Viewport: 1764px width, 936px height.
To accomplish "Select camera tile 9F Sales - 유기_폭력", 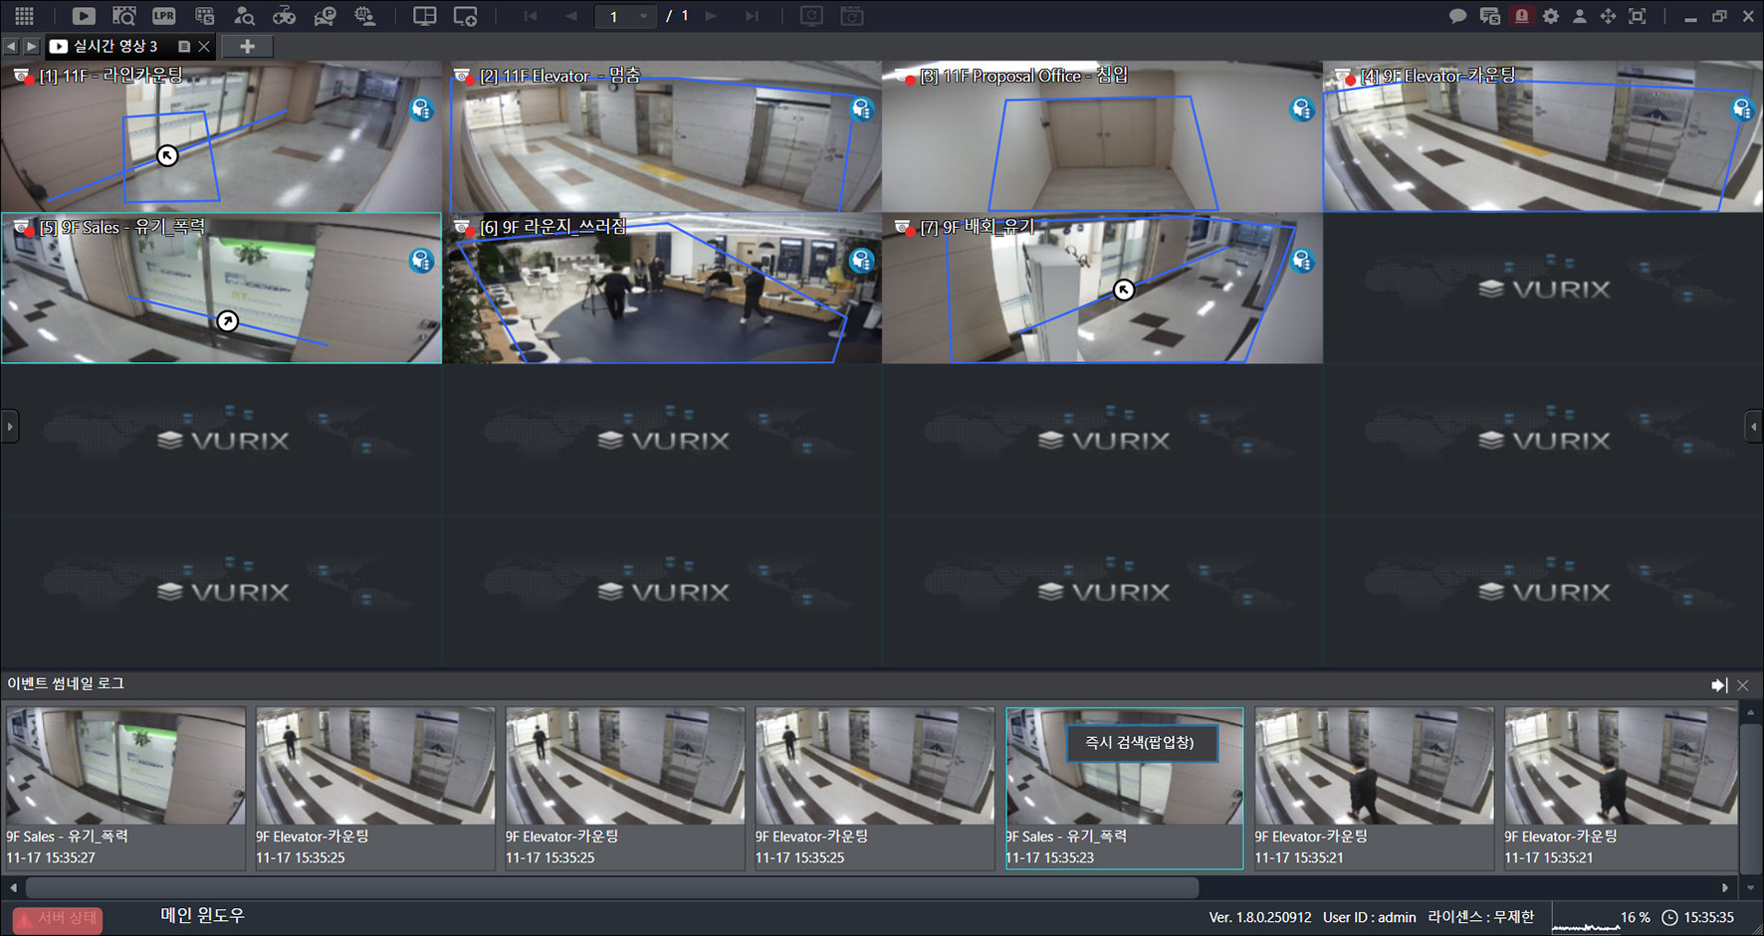I will 221,288.
